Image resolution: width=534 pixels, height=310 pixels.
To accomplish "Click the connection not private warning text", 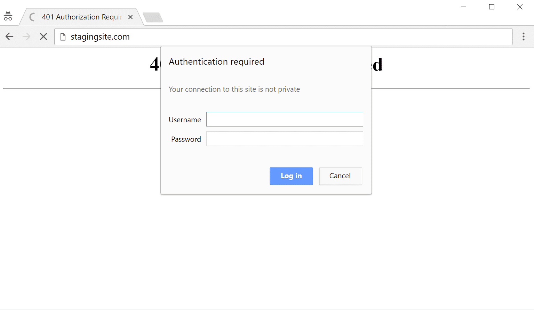I will (234, 89).
